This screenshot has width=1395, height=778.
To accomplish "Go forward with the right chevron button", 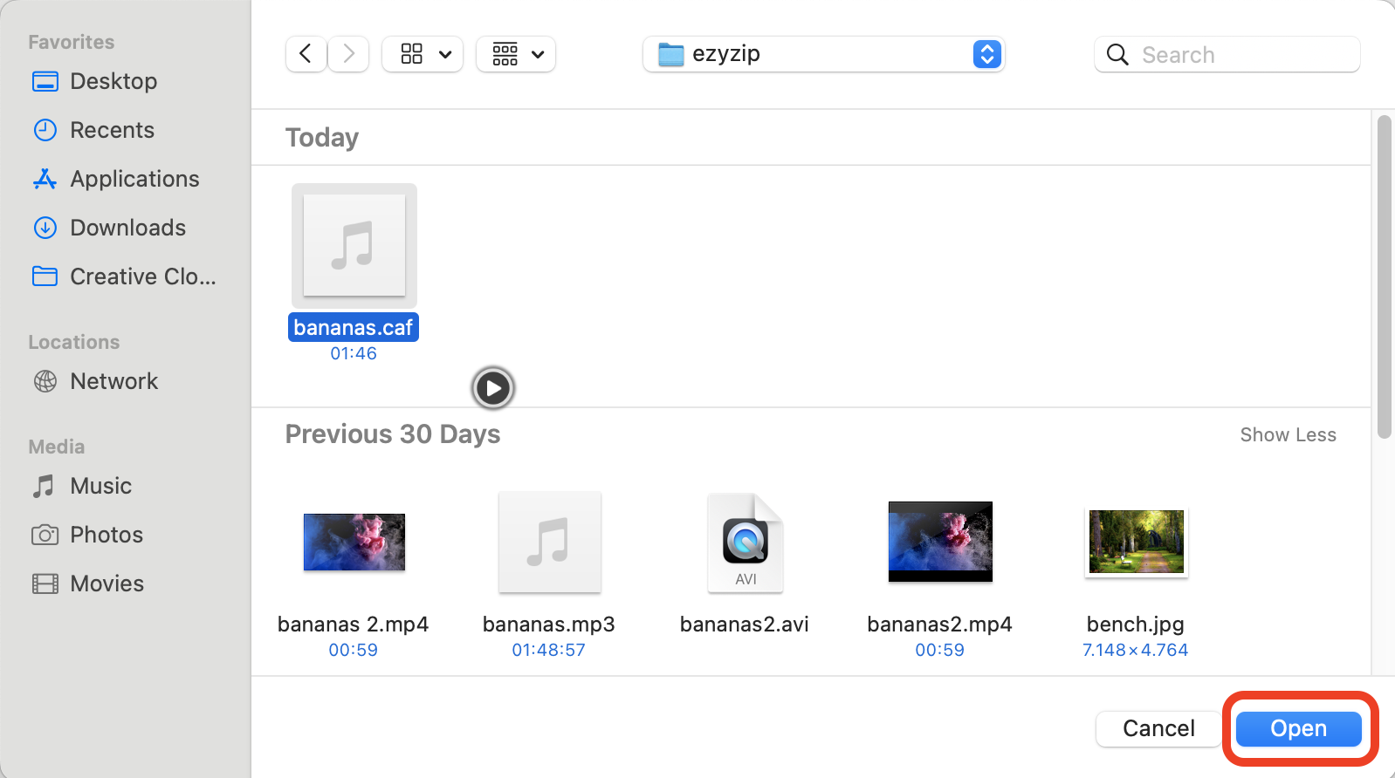I will click(x=348, y=54).
